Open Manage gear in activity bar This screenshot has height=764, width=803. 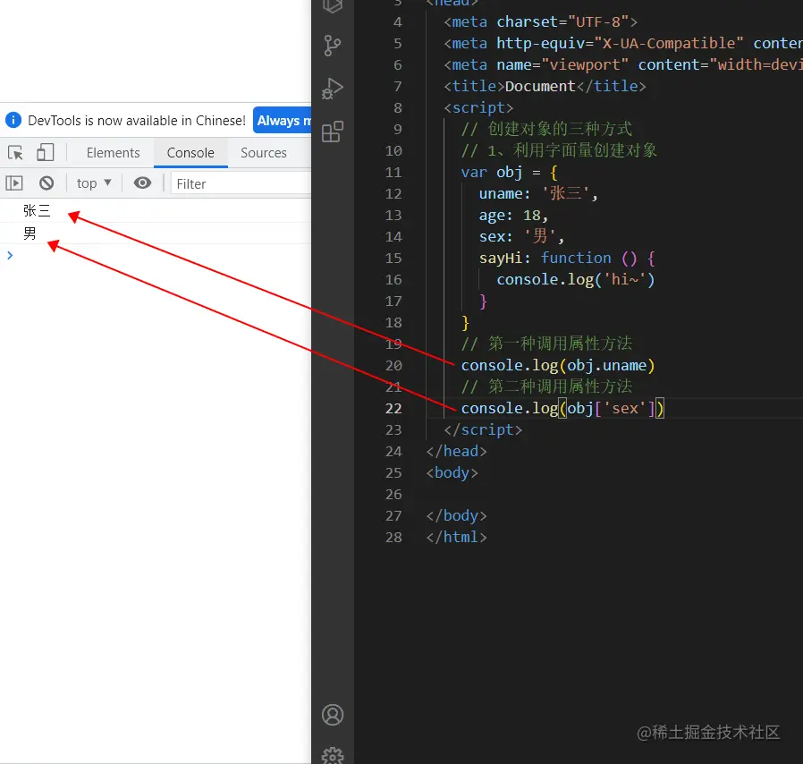click(333, 755)
